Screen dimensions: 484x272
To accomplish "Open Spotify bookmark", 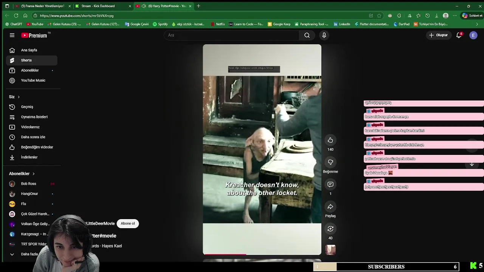I will pos(160,24).
